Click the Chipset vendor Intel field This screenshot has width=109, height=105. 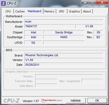[33, 32]
